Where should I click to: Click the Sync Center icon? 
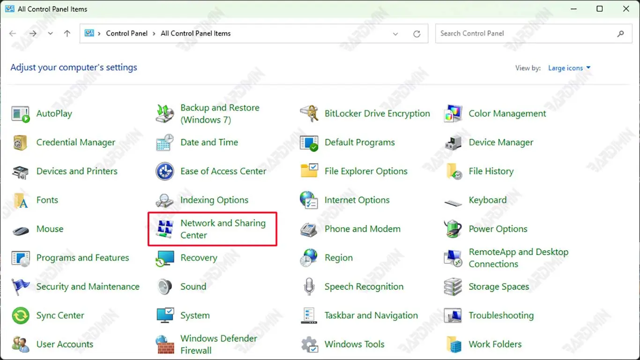click(21, 316)
